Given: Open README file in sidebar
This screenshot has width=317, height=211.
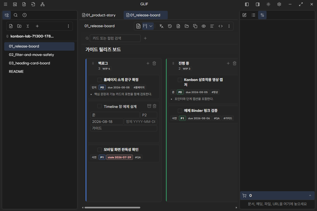Looking at the screenshot, I should click(39, 71).
